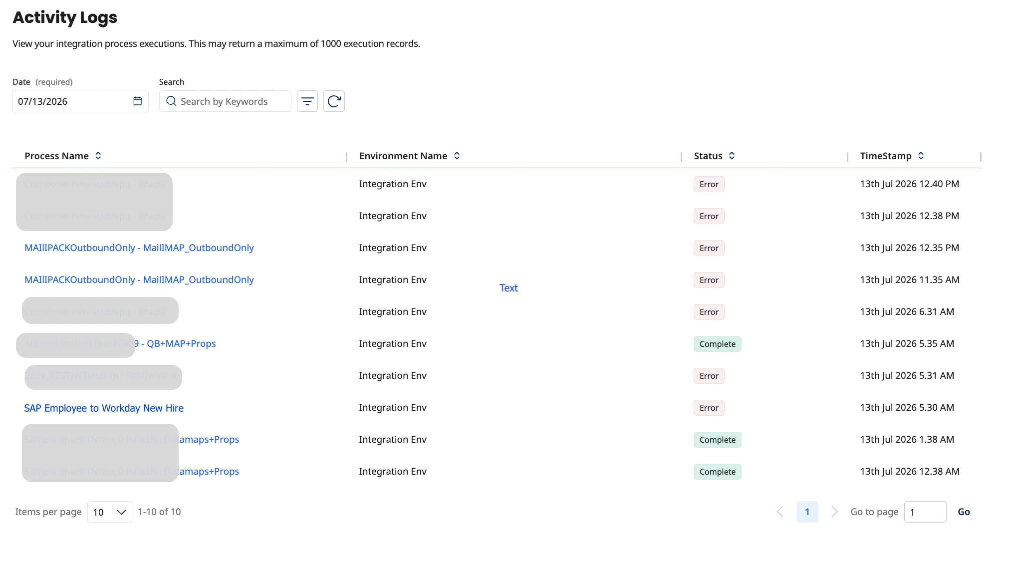Click the refresh icon button
This screenshot has height=575, width=1017.
pos(334,101)
